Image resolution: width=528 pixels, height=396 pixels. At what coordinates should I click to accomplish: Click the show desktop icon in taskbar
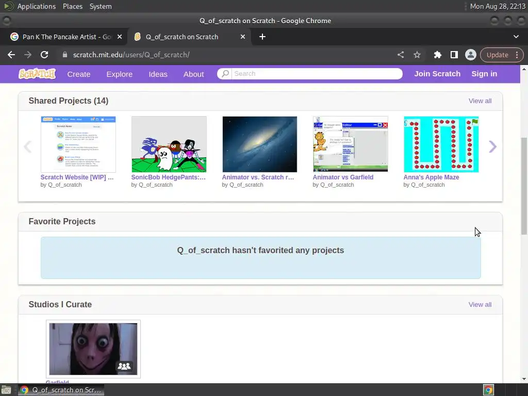click(6, 390)
